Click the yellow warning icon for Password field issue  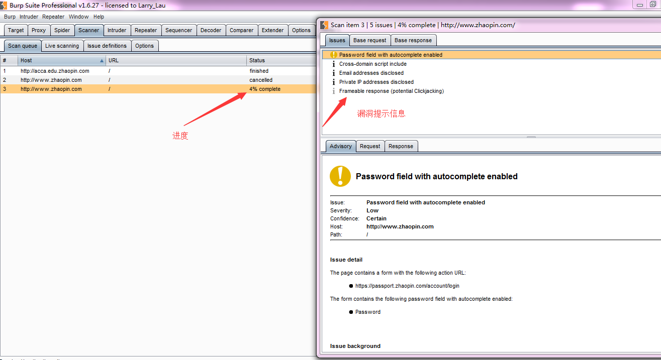(x=334, y=55)
